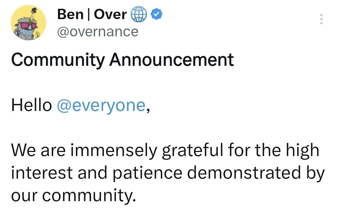This screenshot has width=339, height=209.
Task: Click the word immensely in the post
Action: pyautogui.click(x=114, y=150)
